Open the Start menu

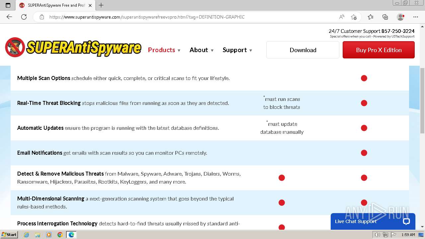[x=9, y=235]
